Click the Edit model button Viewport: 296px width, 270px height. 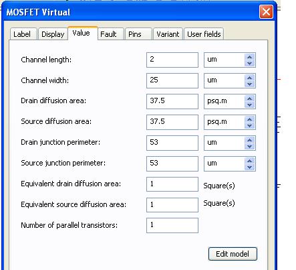tap(233, 254)
